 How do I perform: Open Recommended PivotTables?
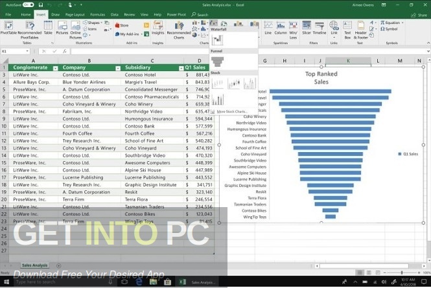tap(29, 30)
